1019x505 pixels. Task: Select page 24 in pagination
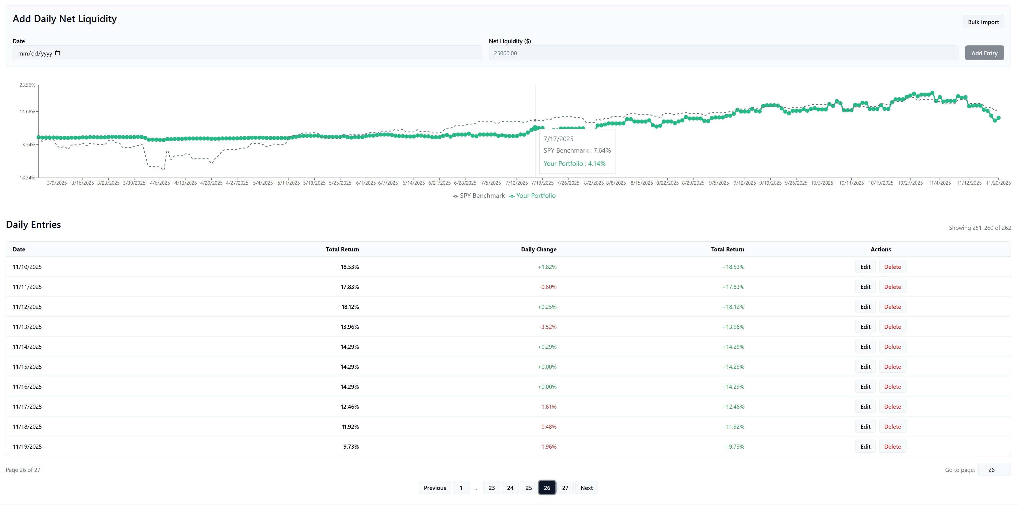[510, 487]
